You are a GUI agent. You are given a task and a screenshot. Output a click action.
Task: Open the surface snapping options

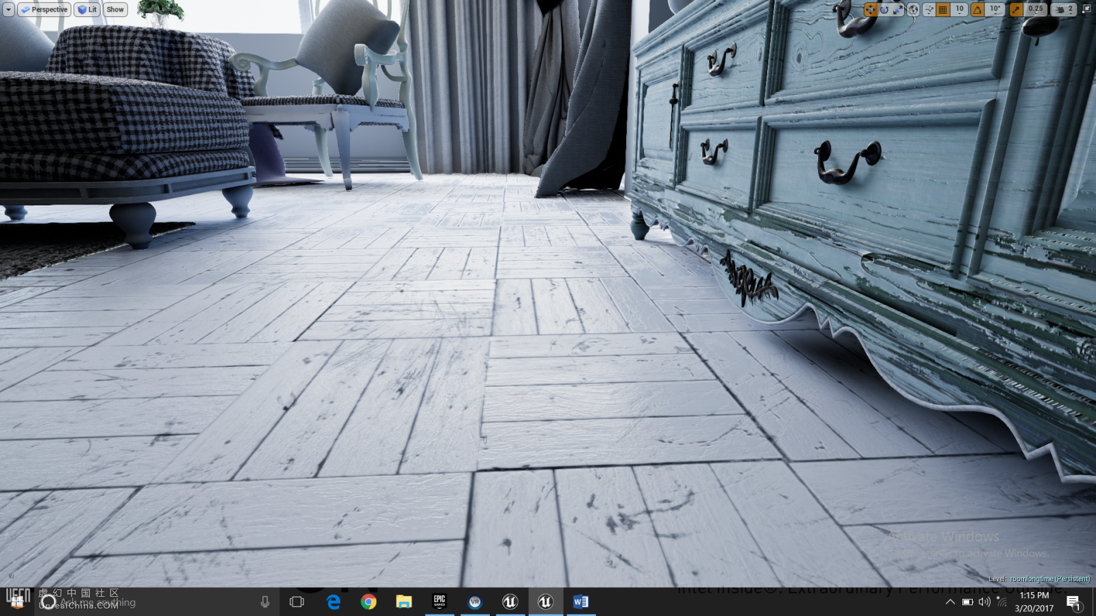[x=929, y=10]
